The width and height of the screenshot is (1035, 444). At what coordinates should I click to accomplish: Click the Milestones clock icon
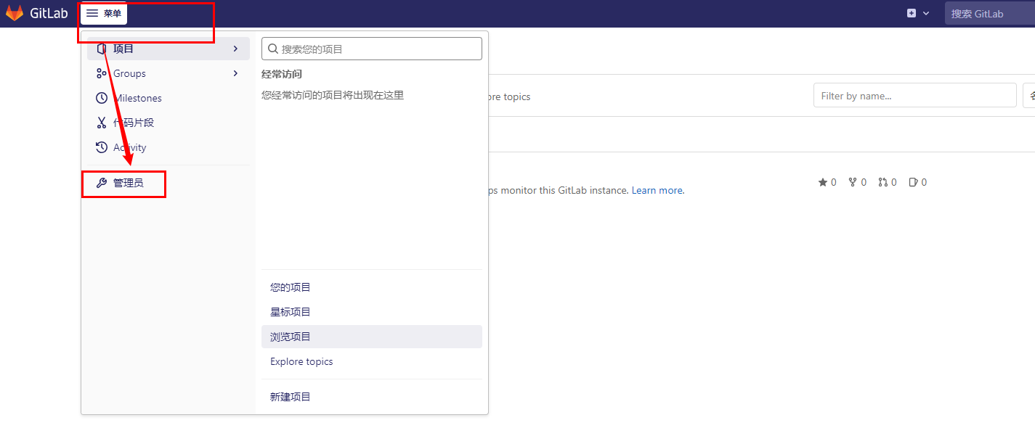point(102,98)
